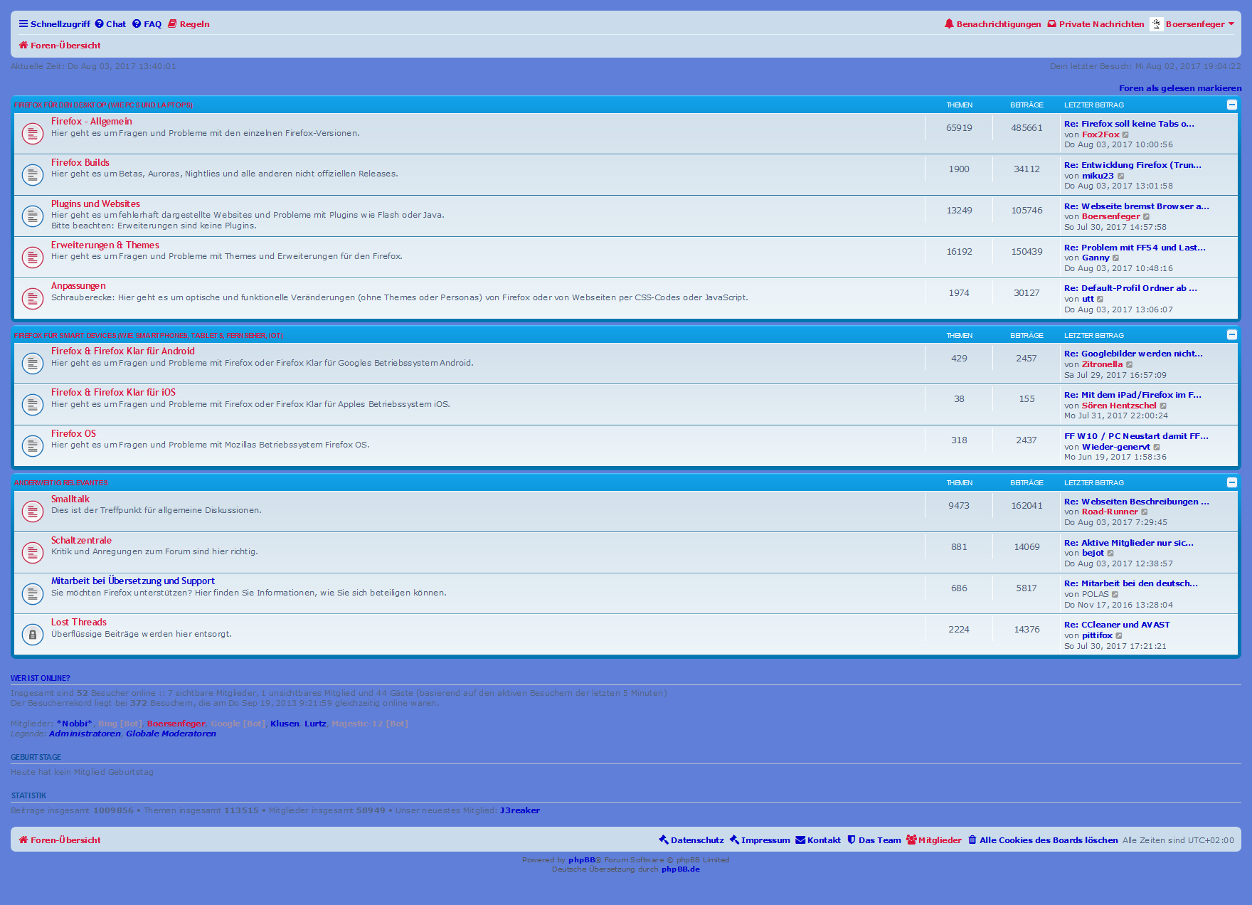1252x905 pixels.
Task: Collapse the Firefox für Smart Devices category
Action: click(x=1232, y=335)
